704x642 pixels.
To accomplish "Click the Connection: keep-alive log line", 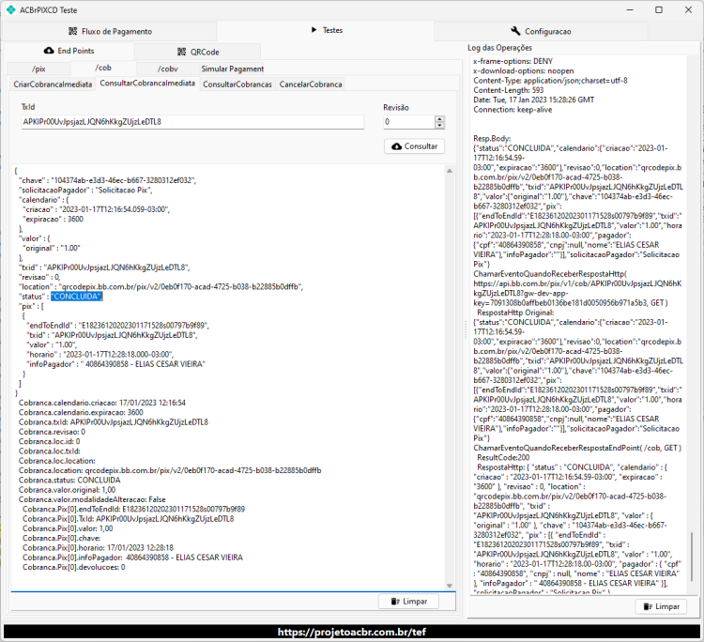I will tap(513, 110).
